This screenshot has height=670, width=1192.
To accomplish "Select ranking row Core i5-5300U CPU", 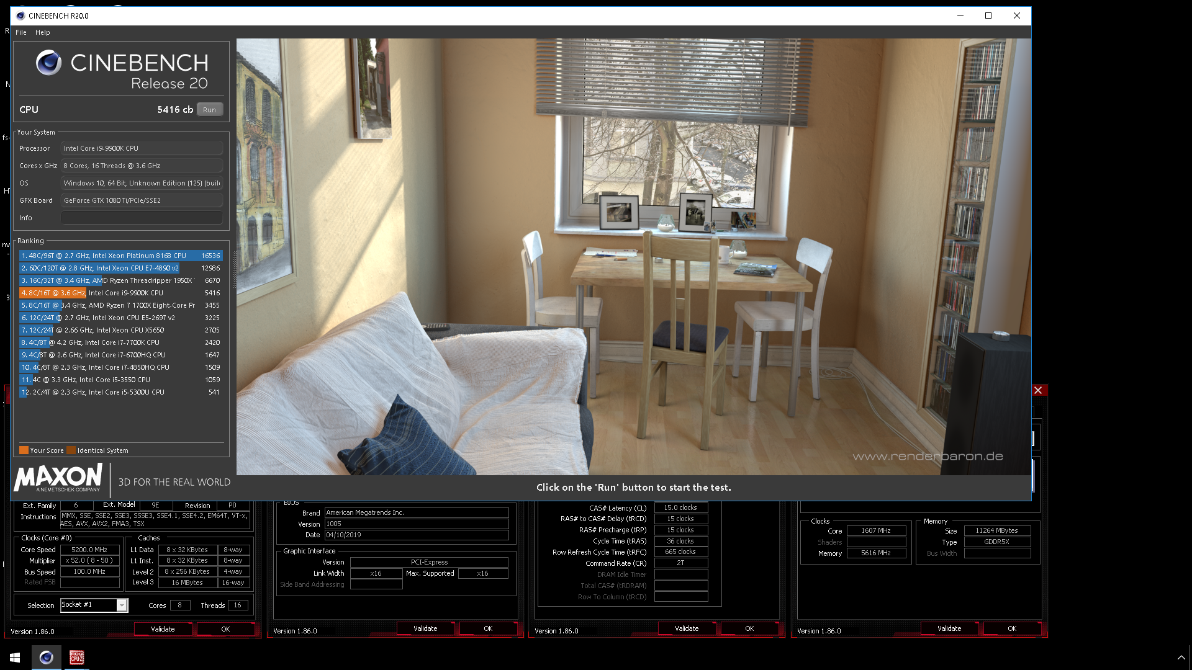I will tap(120, 392).
